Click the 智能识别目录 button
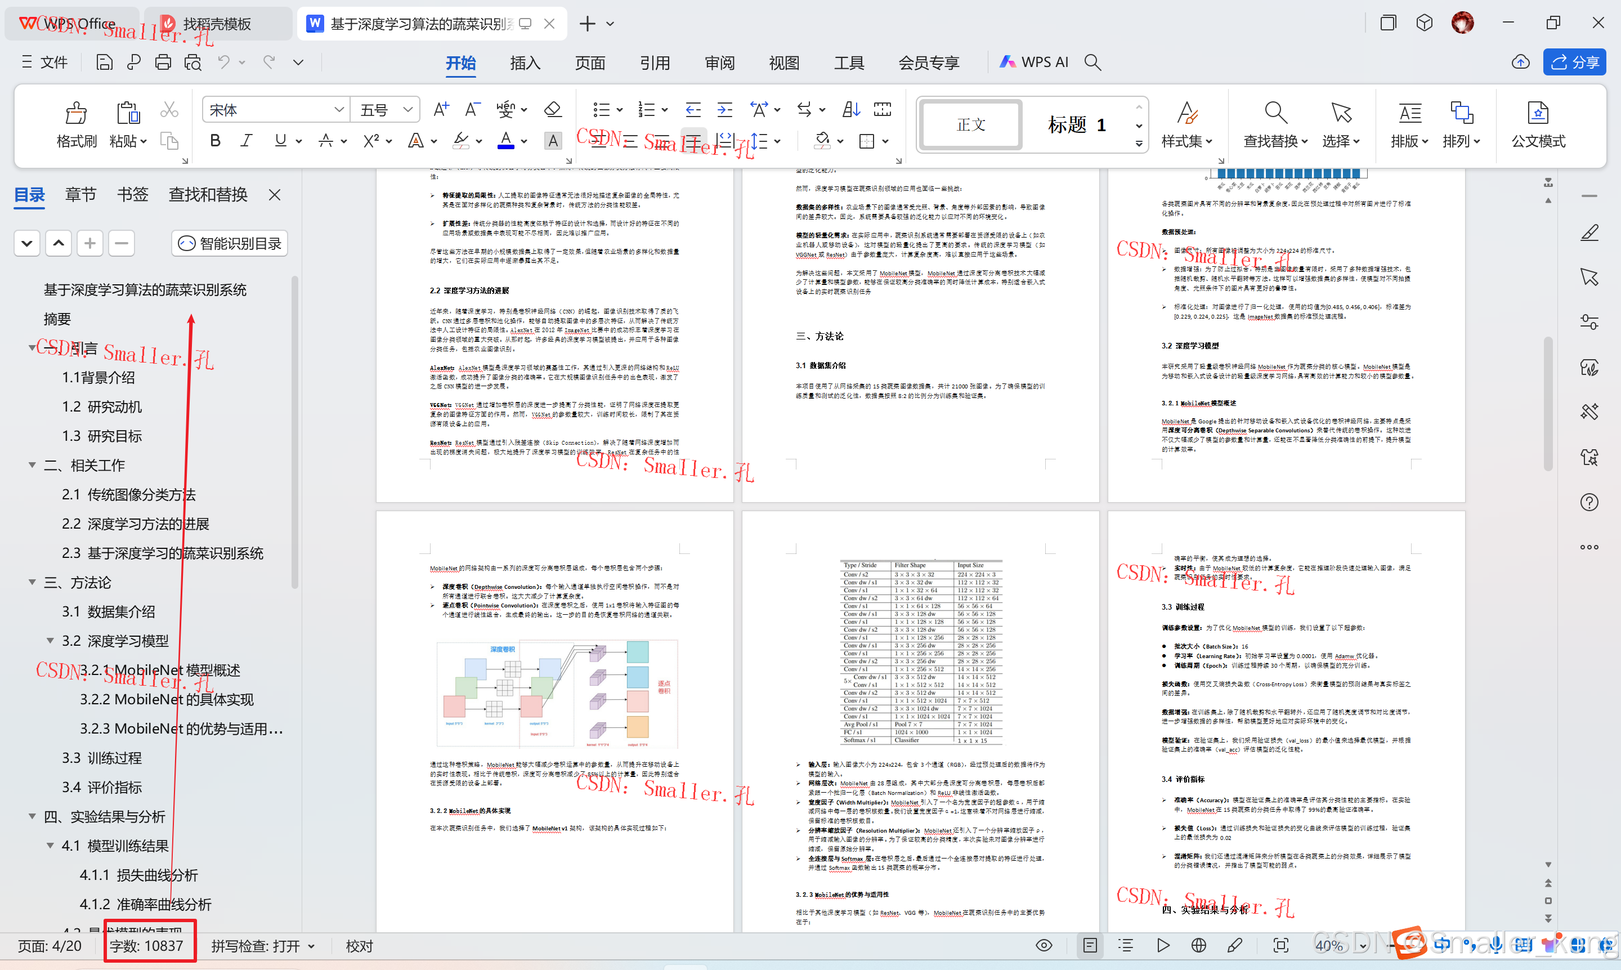Screen dimensions: 1621x970 tap(229, 243)
